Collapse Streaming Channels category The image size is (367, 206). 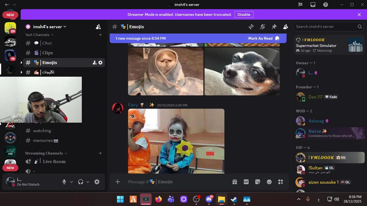pyautogui.click(x=46, y=153)
